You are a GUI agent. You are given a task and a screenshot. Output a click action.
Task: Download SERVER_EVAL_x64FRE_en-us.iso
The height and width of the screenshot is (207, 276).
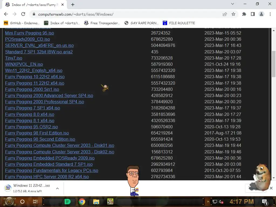[39, 45]
